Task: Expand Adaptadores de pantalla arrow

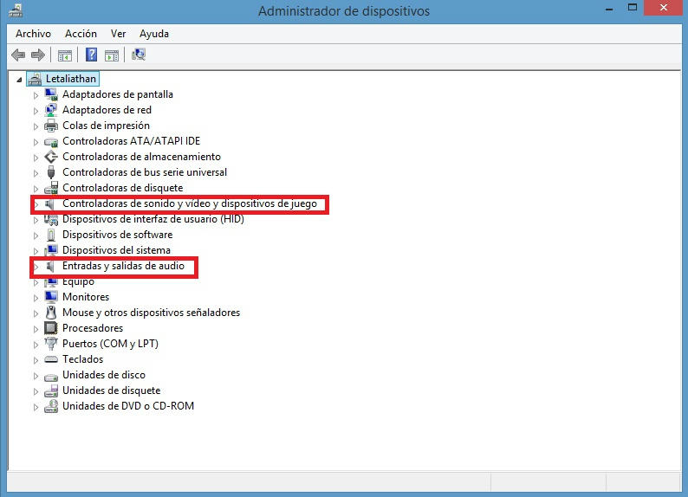Action: pos(36,95)
